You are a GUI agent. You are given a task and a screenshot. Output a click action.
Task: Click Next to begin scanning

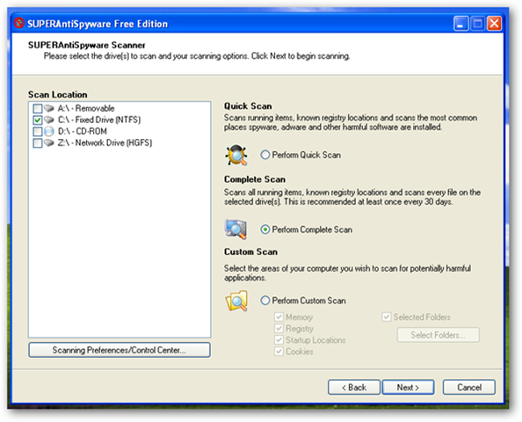[408, 388]
